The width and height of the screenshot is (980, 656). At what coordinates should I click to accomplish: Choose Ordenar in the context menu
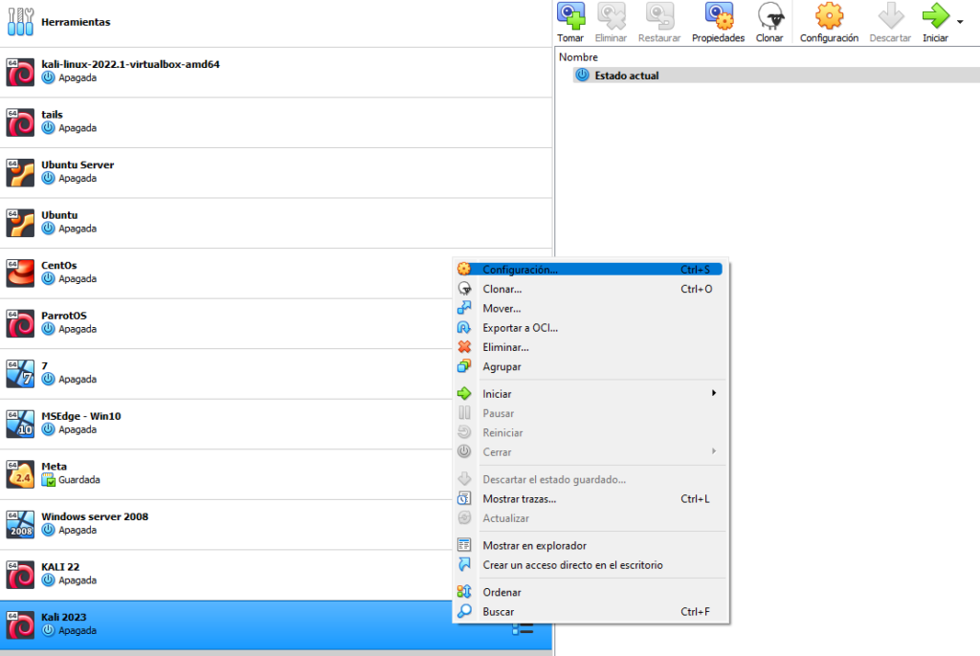(x=589, y=592)
